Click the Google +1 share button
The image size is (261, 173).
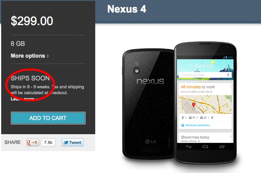pyautogui.click(x=33, y=142)
